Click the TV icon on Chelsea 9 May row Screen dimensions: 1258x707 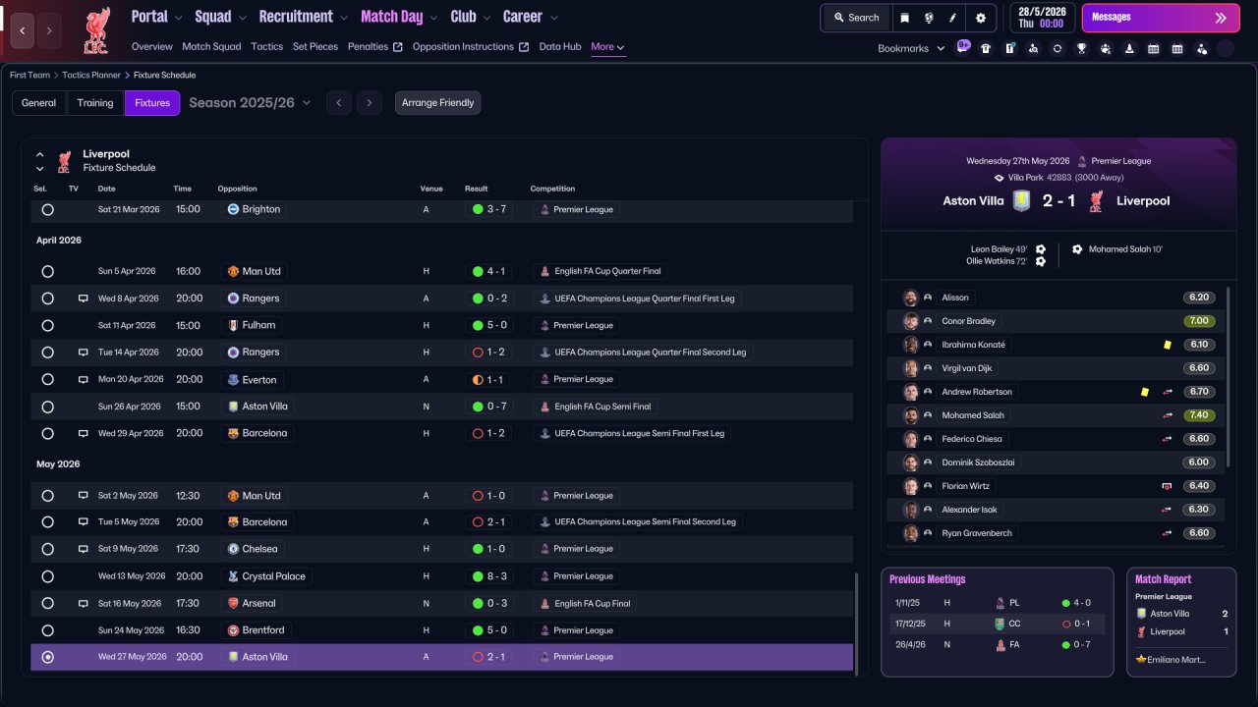(x=84, y=549)
